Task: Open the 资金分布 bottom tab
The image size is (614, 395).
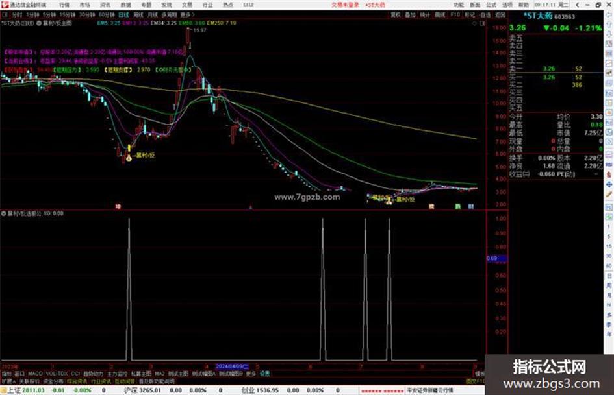Action: point(53,381)
